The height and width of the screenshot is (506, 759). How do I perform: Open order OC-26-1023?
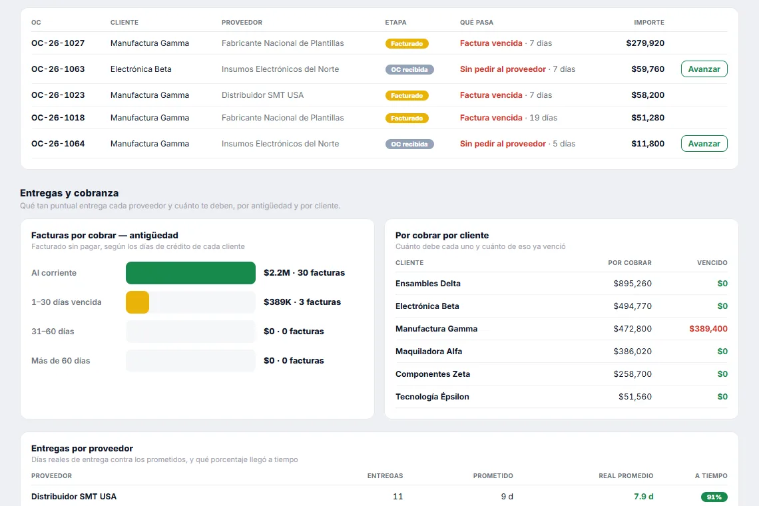tap(58, 95)
